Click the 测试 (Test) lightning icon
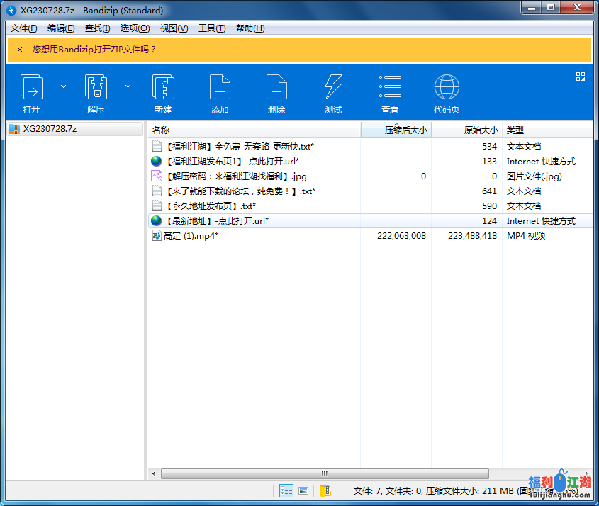This screenshot has width=599, height=506. (x=333, y=88)
